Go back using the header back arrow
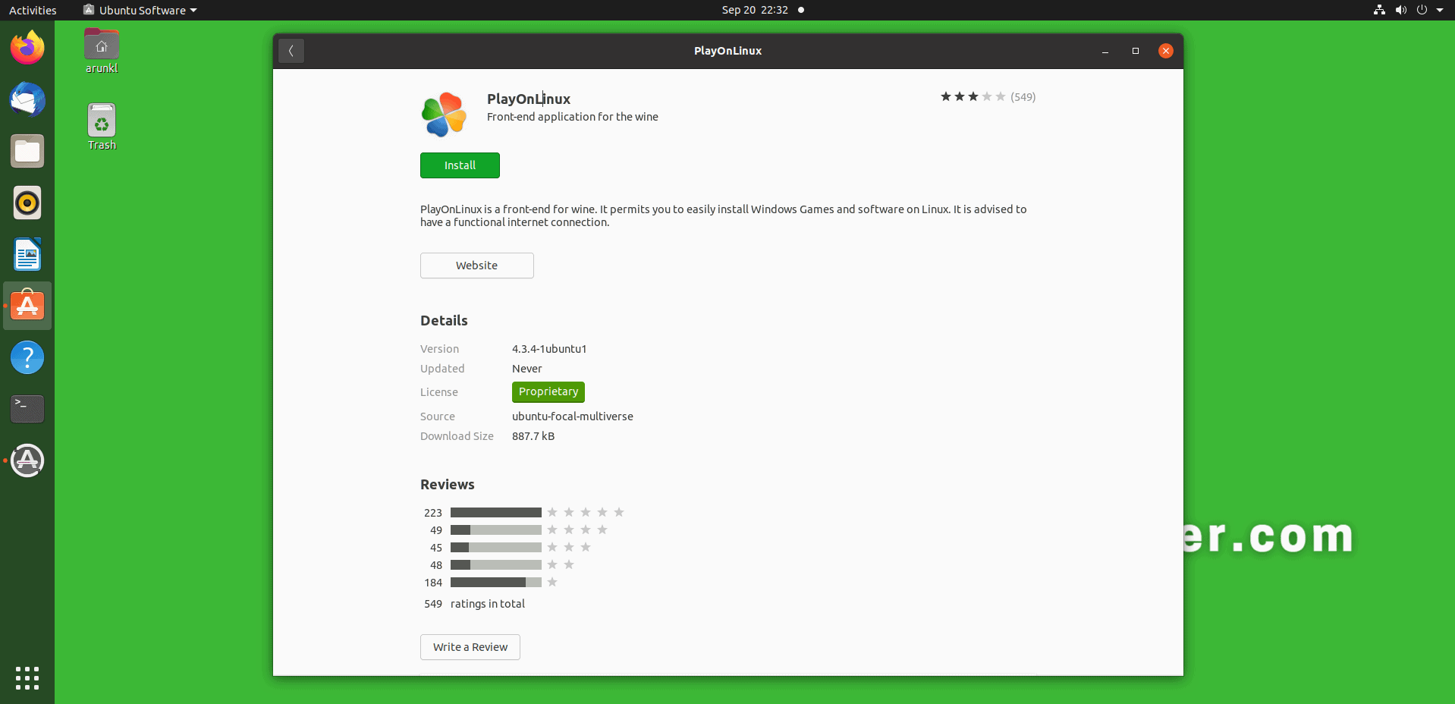The height and width of the screenshot is (704, 1455). [x=291, y=51]
